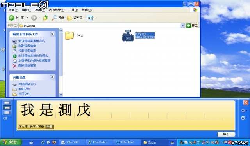The width and height of the screenshot is (250, 146).
Task: Toggle the 資料夾 folders pane
Action: 75,18
